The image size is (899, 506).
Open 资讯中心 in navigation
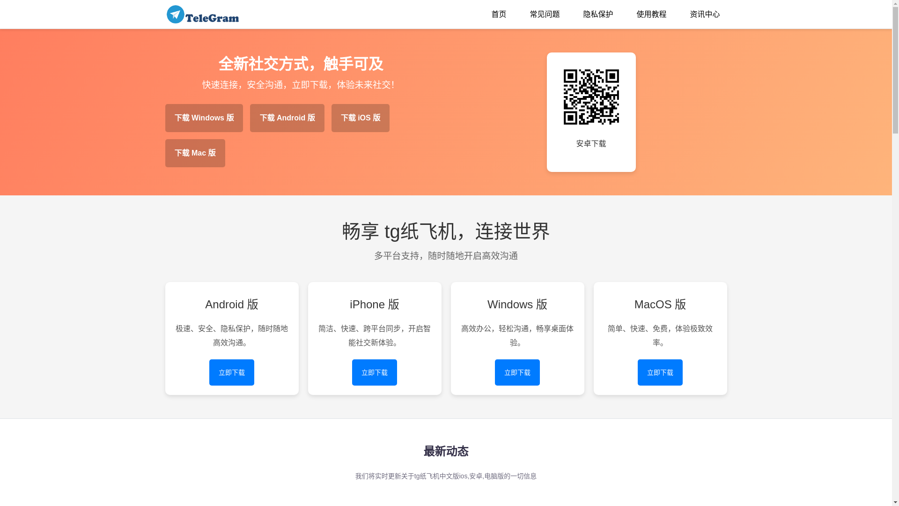click(705, 15)
